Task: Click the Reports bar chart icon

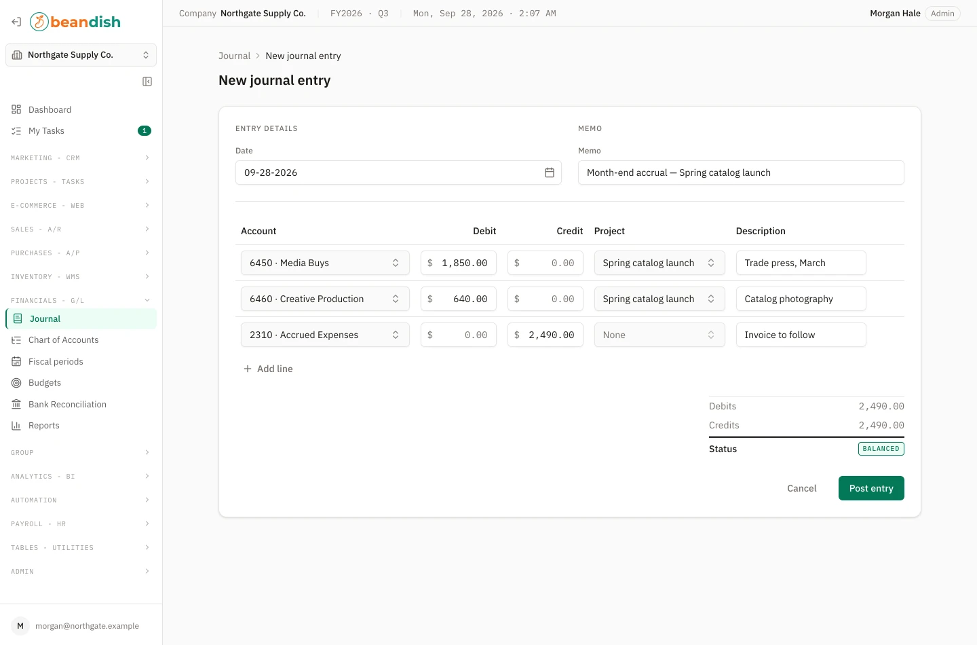Action: (x=16, y=426)
